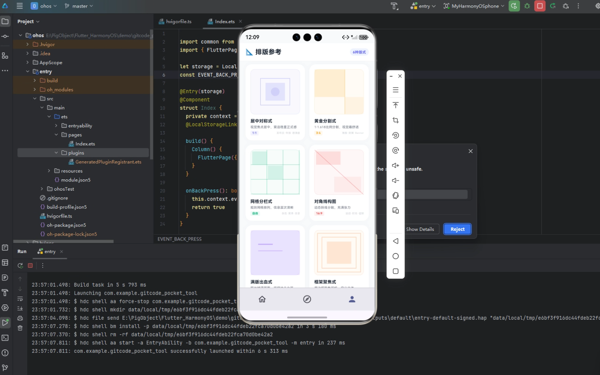This screenshot has width=600, height=375.
Task: Open the Build hammer menu in top toolbar
Action: [395, 6]
